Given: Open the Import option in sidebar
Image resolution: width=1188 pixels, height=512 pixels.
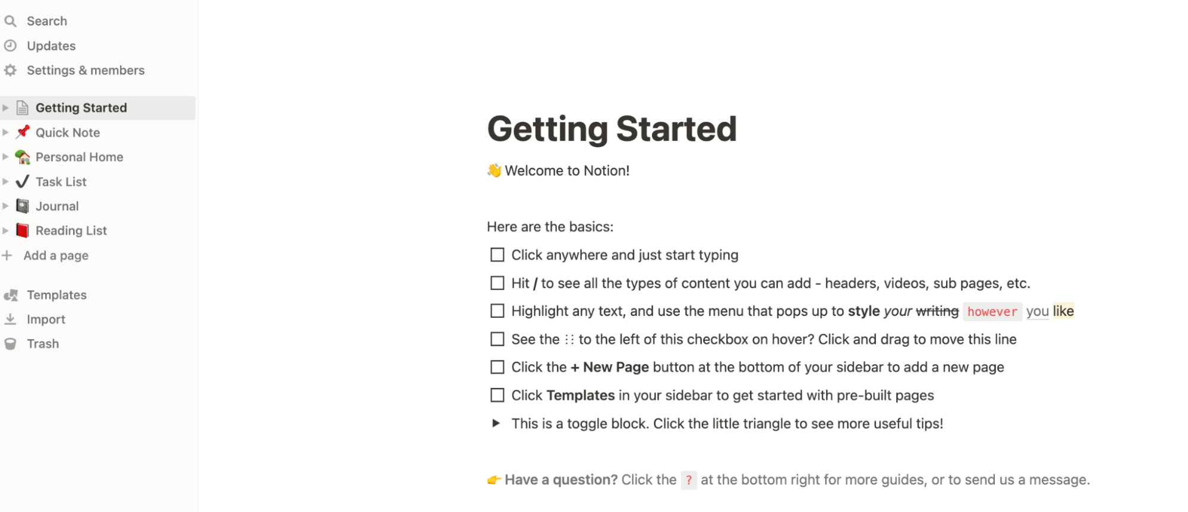Looking at the screenshot, I should [x=46, y=320].
